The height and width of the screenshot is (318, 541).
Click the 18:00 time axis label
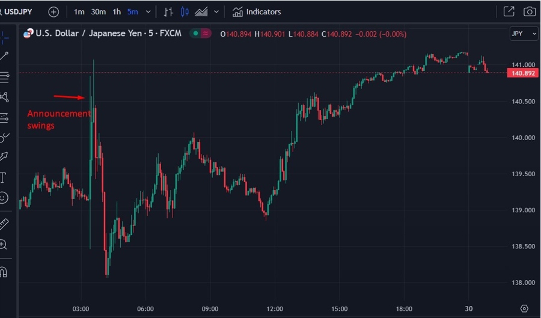(404, 309)
